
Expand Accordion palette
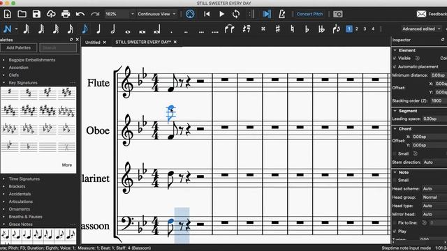19,68
